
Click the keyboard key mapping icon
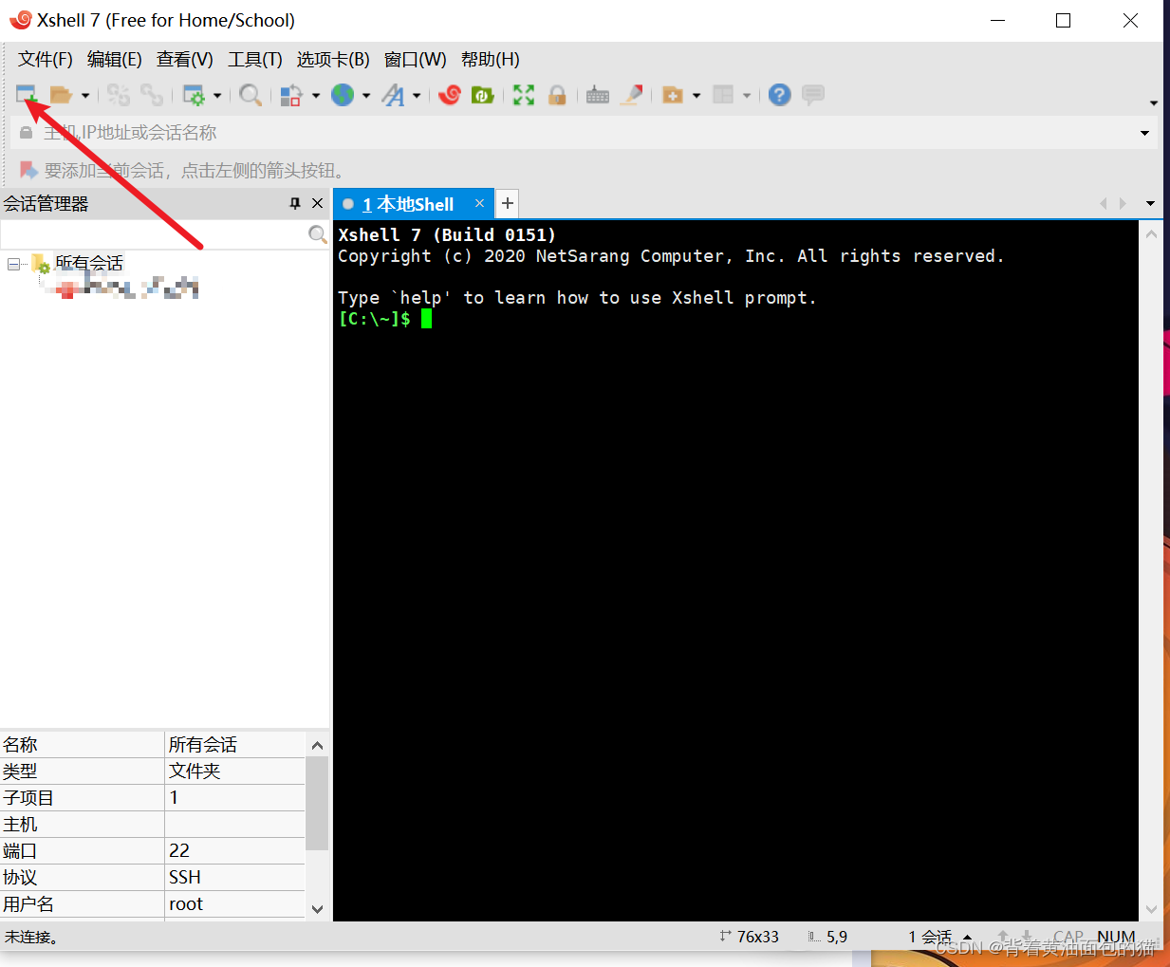[598, 95]
